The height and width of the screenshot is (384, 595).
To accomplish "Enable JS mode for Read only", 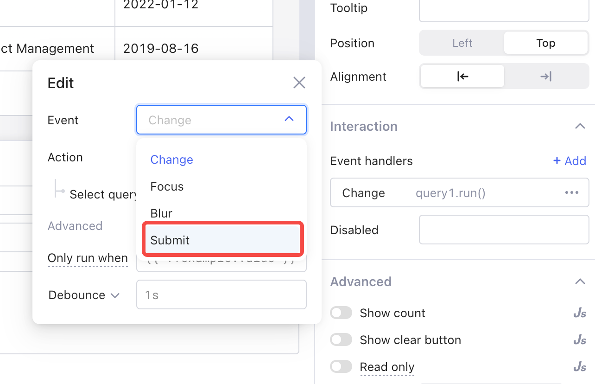I will (x=579, y=366).
